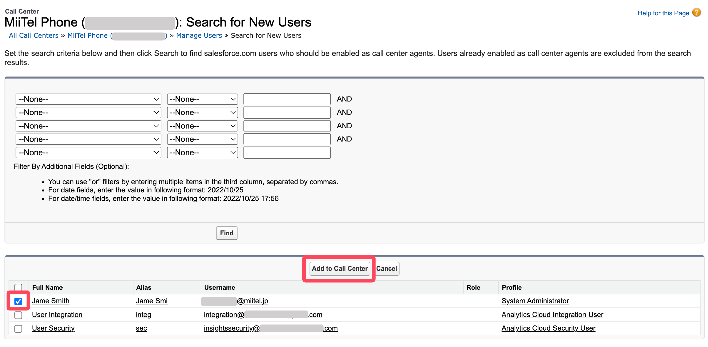
Task: Click the help question mark icon
Action: click(696, 13)
